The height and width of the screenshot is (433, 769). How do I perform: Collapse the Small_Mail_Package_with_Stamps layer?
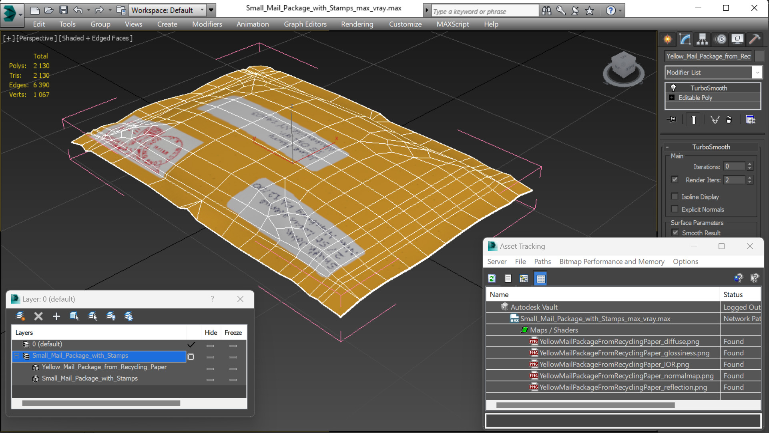(x=17, y=356)
